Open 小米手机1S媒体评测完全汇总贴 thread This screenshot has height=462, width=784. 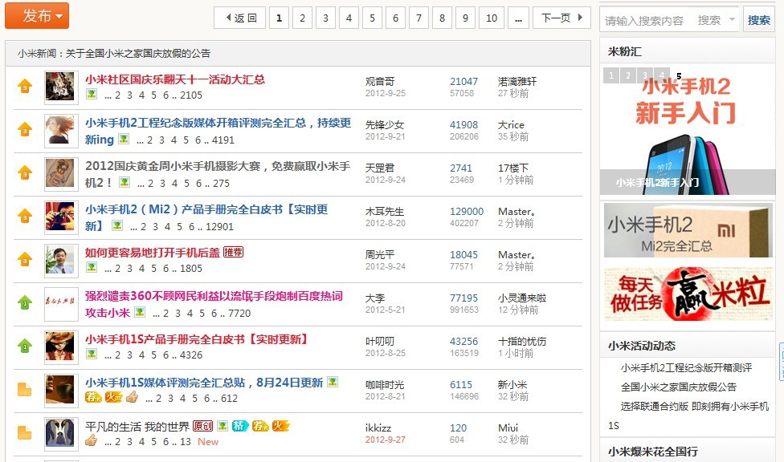[x=204, y=383]
